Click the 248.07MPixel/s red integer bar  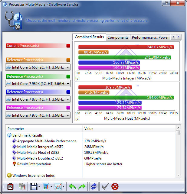click(x=126, y=47)
